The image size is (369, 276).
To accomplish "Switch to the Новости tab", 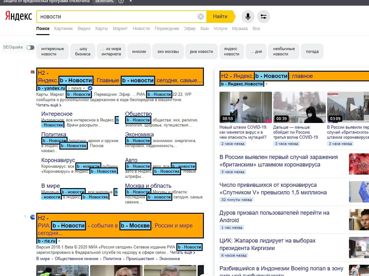I will pyautogui.click(x=141, y=28).
